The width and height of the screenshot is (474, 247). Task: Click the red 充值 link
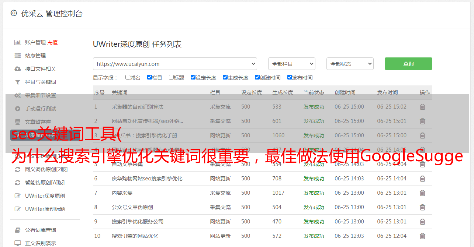point(52,42)
